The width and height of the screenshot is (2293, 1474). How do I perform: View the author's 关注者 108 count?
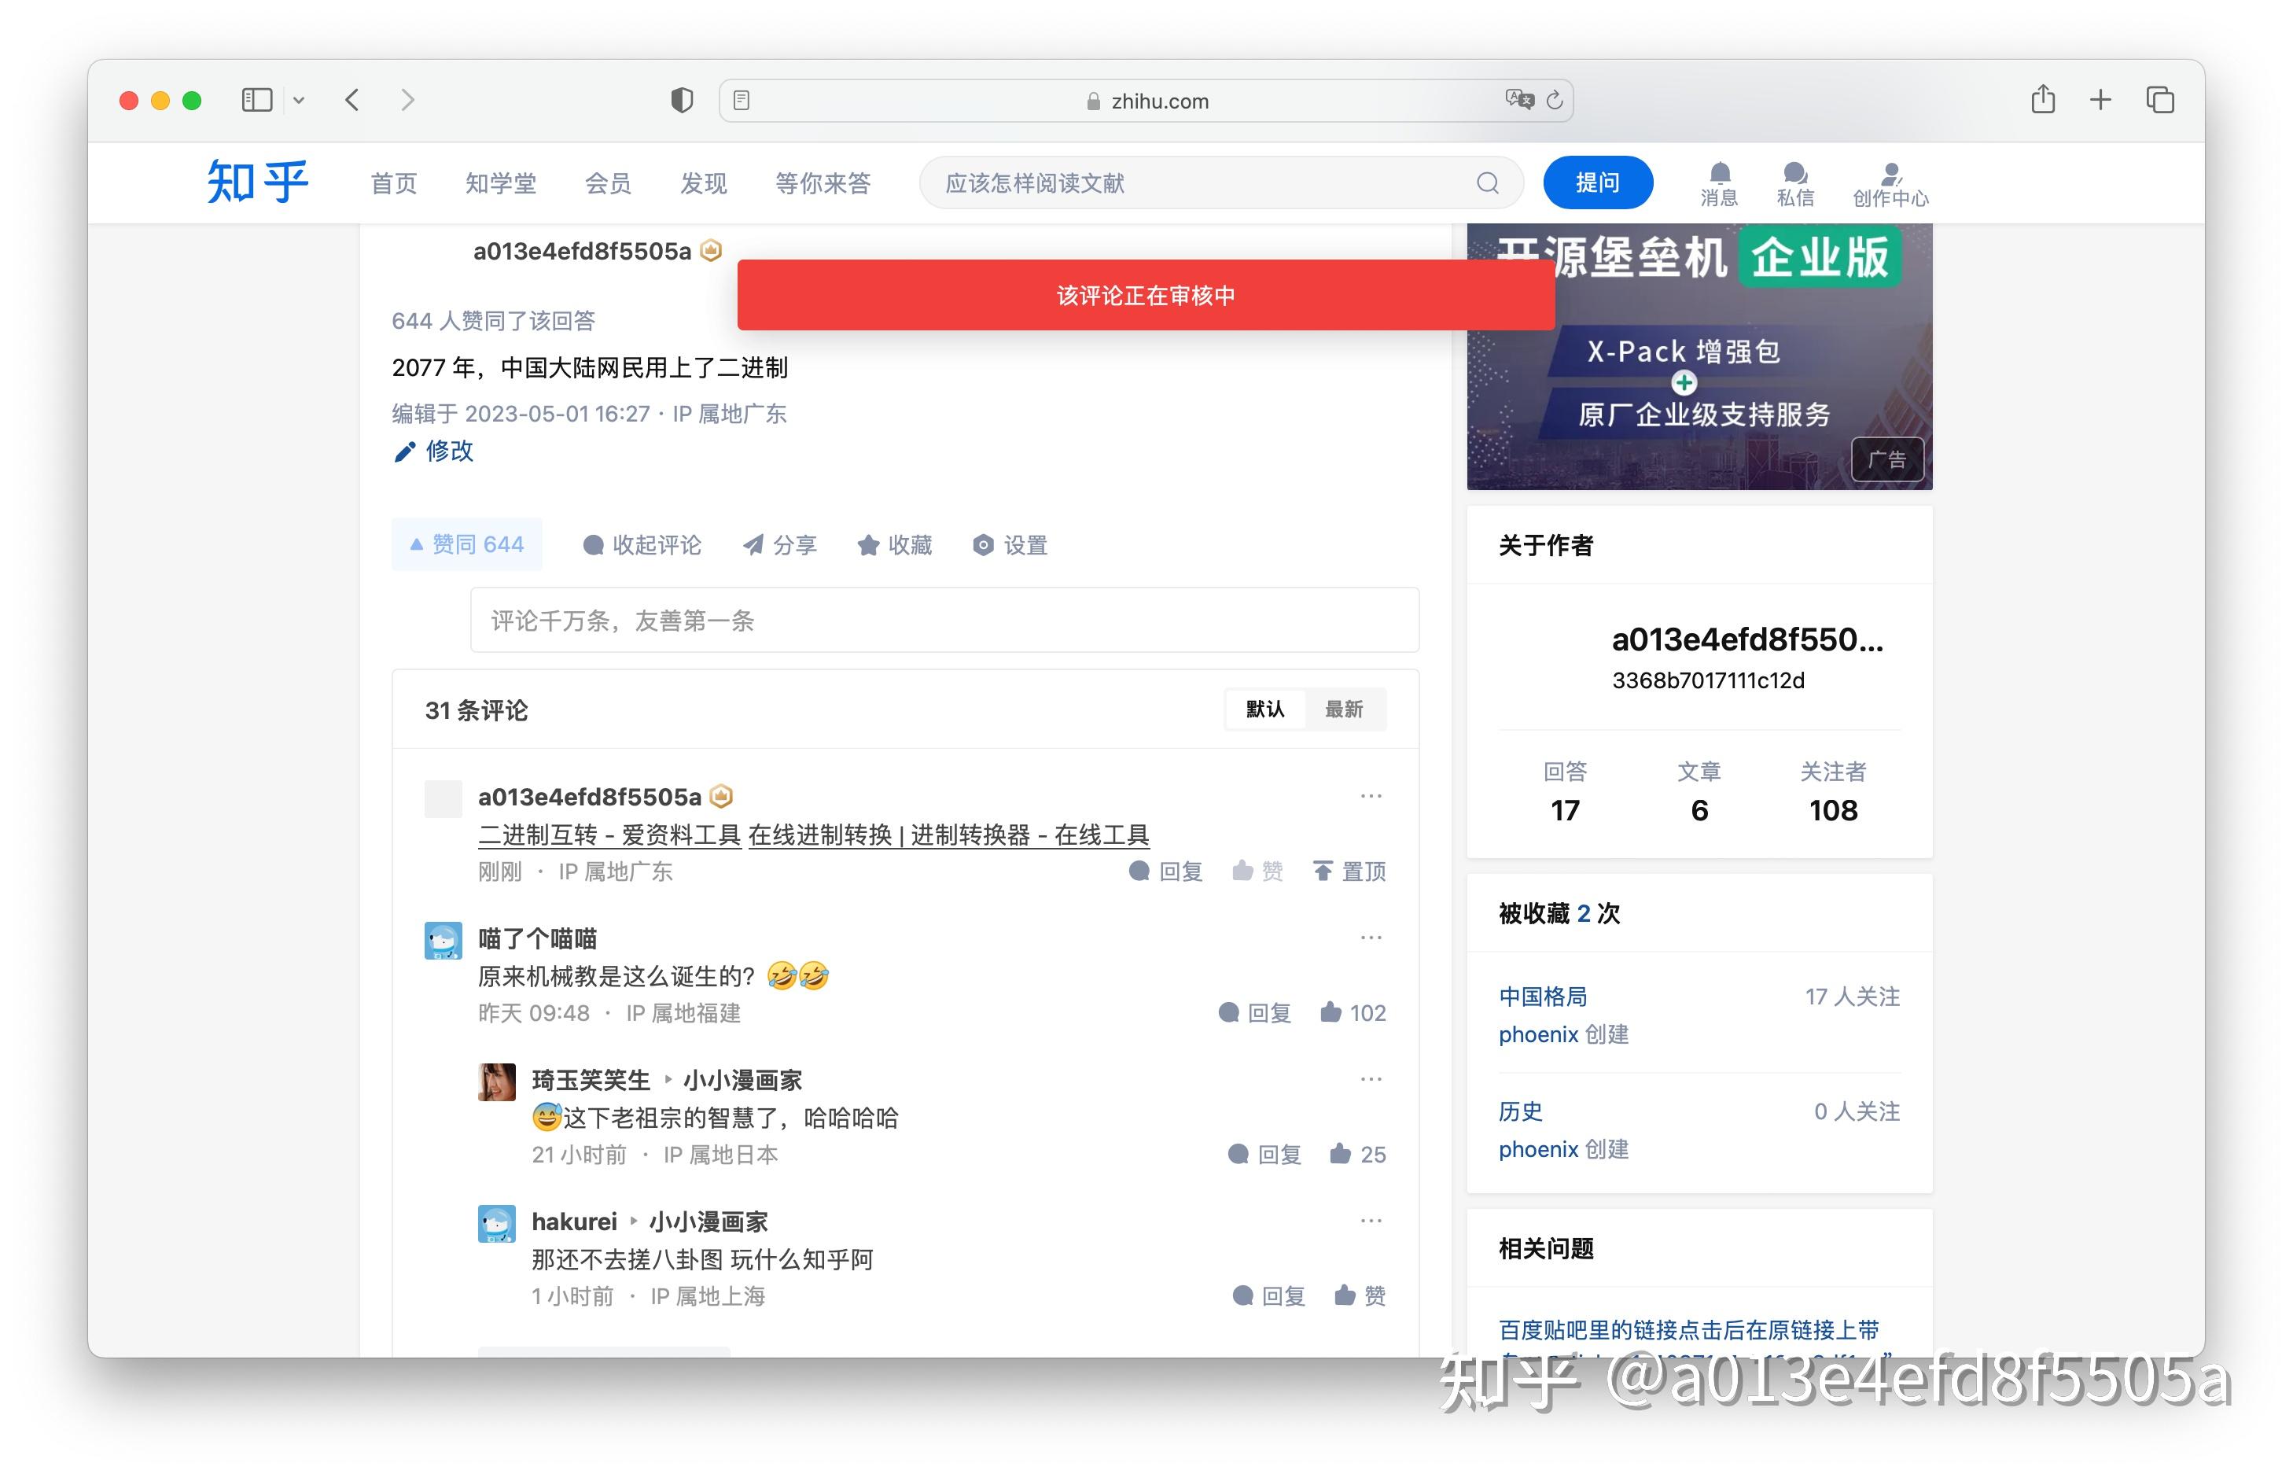1833,791
